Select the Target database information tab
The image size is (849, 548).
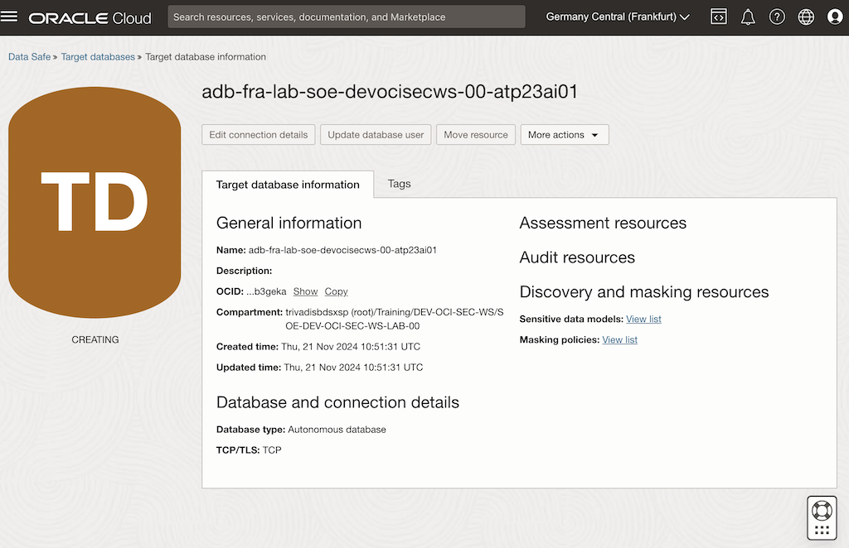(x=288, y=185)
